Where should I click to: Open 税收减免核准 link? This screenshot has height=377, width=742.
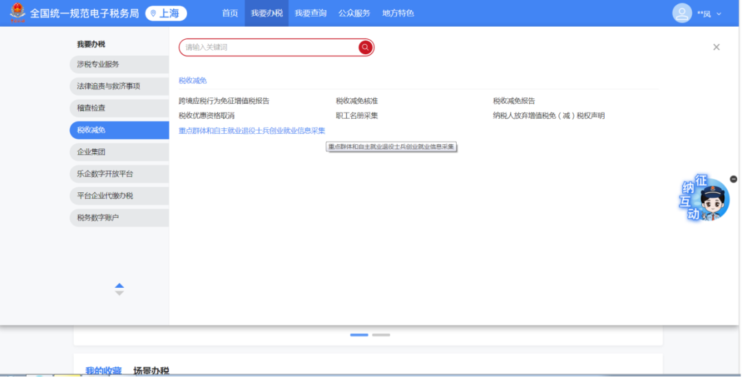click(357, 101)
